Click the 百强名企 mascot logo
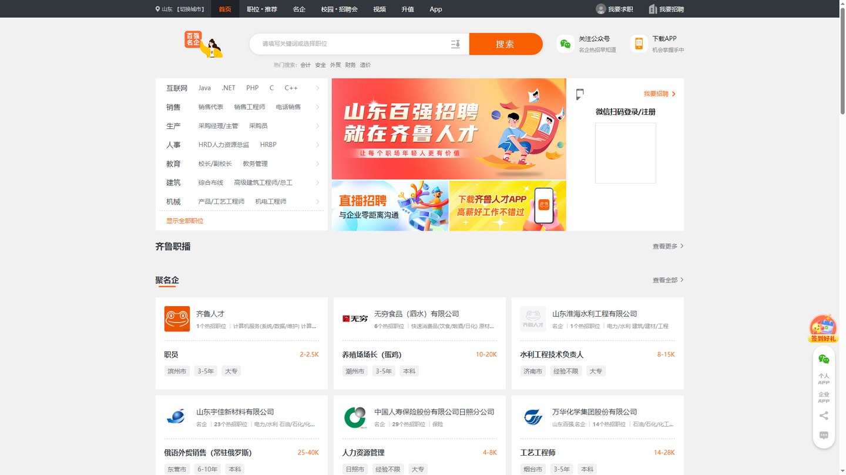Screen dimensions: 846x475 [x=203, y=44]
